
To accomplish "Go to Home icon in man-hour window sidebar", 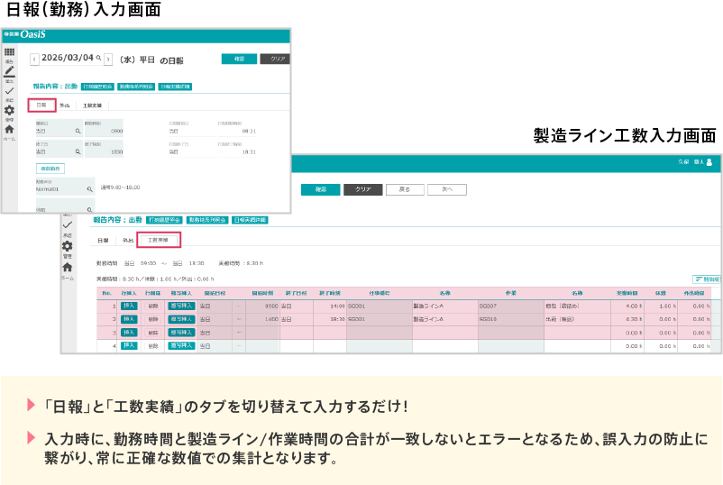I will coord(68,267).
